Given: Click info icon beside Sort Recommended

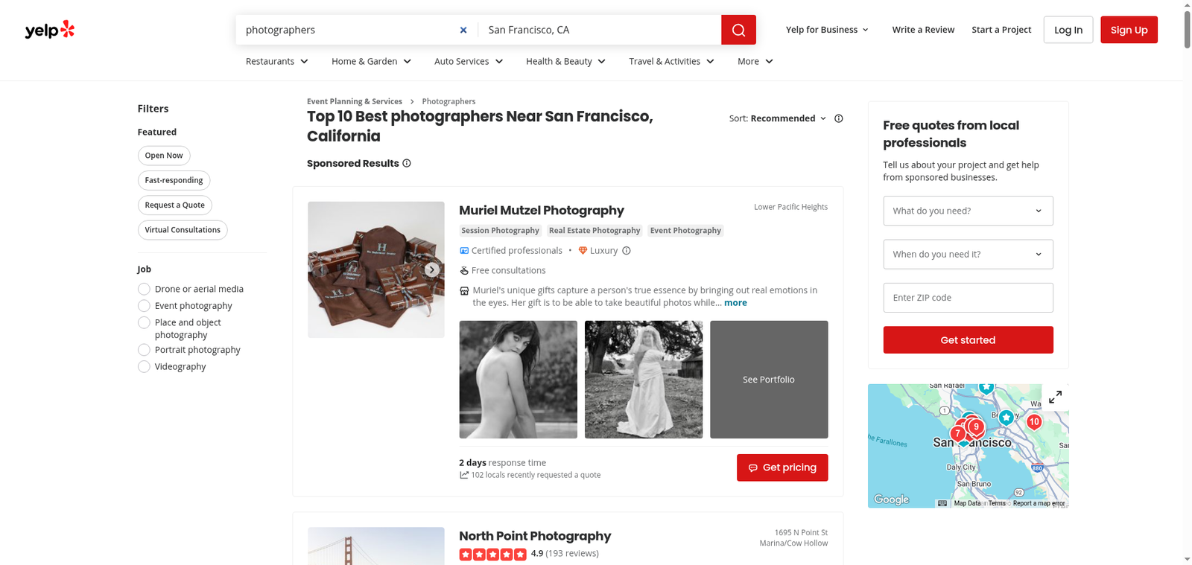Looking at the screenshot, I should point(839,118).
